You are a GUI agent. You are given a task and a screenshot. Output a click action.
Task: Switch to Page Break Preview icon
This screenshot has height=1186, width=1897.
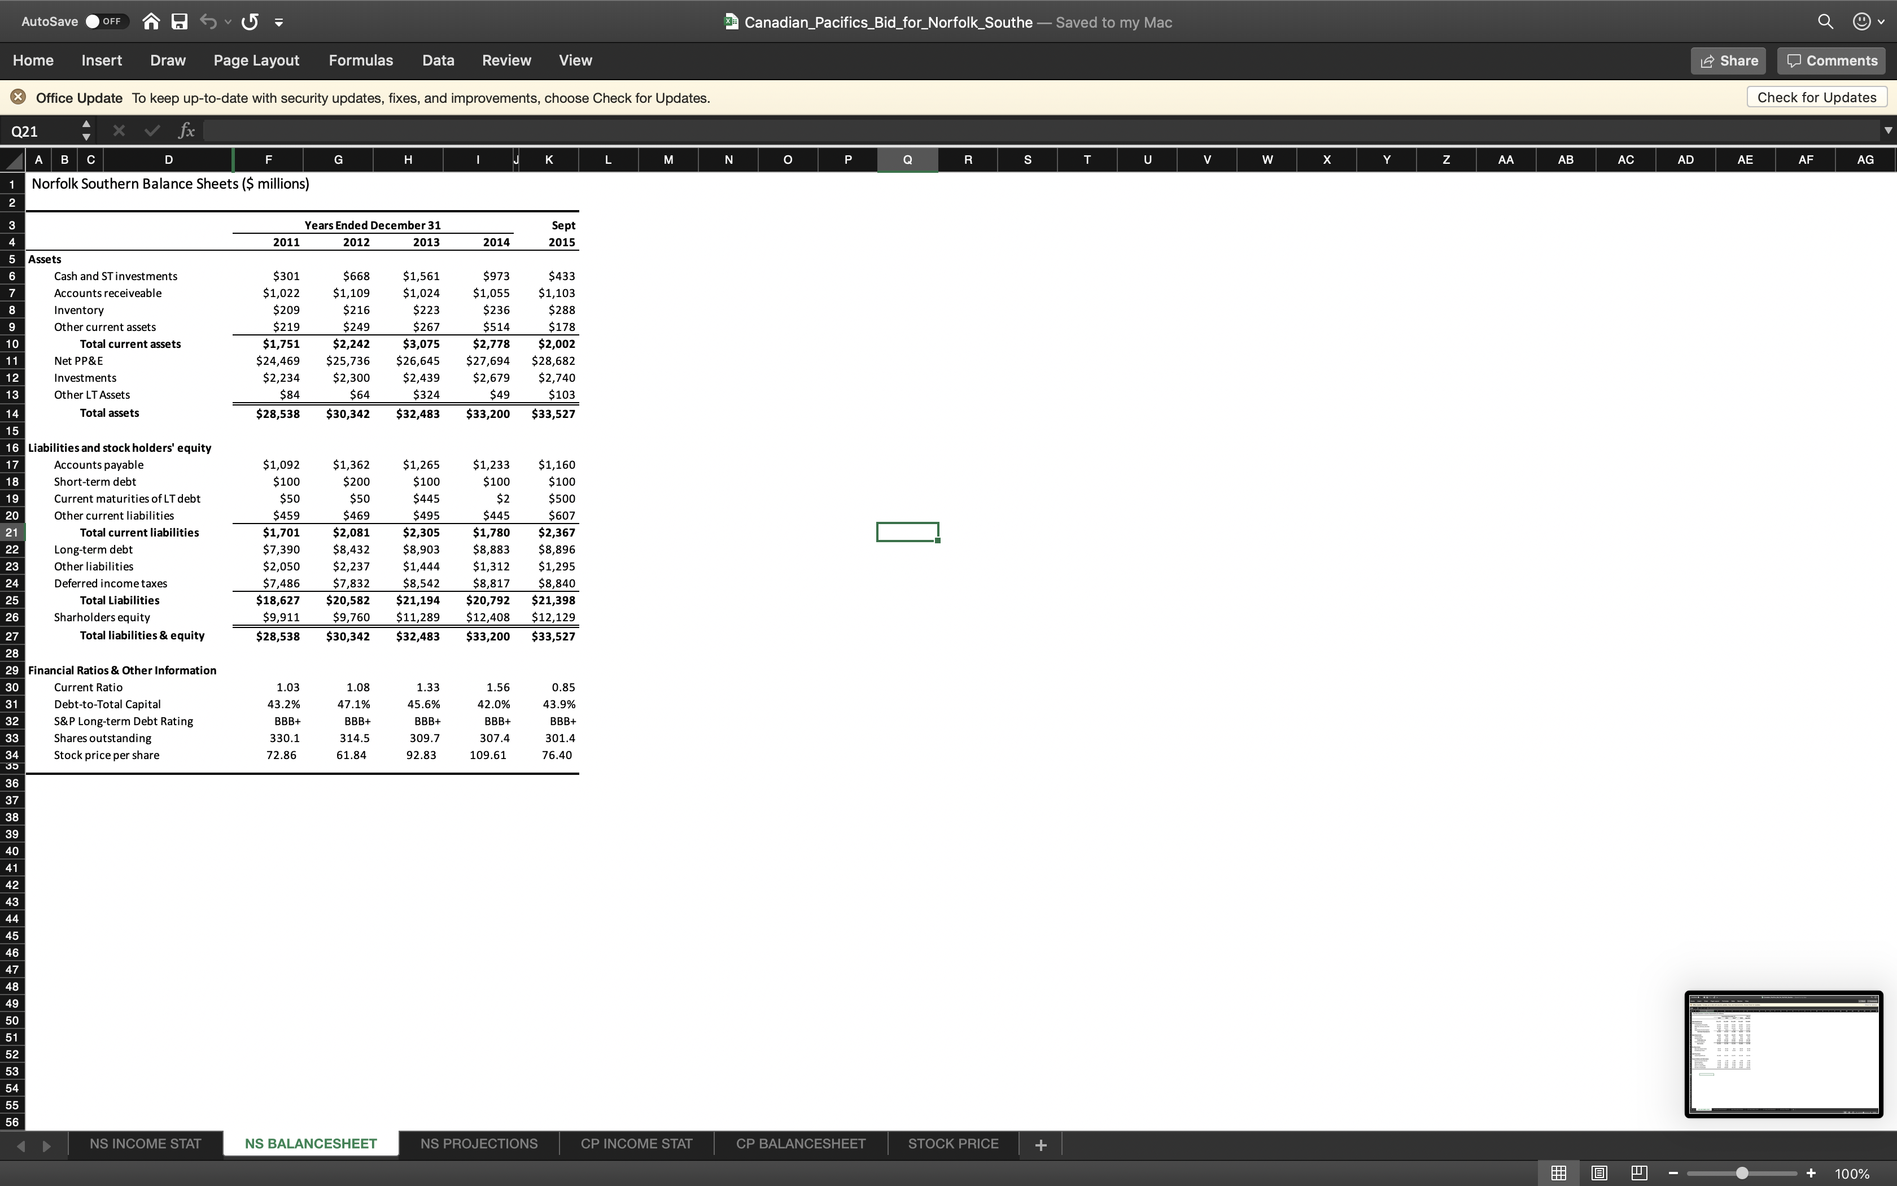point(1639,1172)
